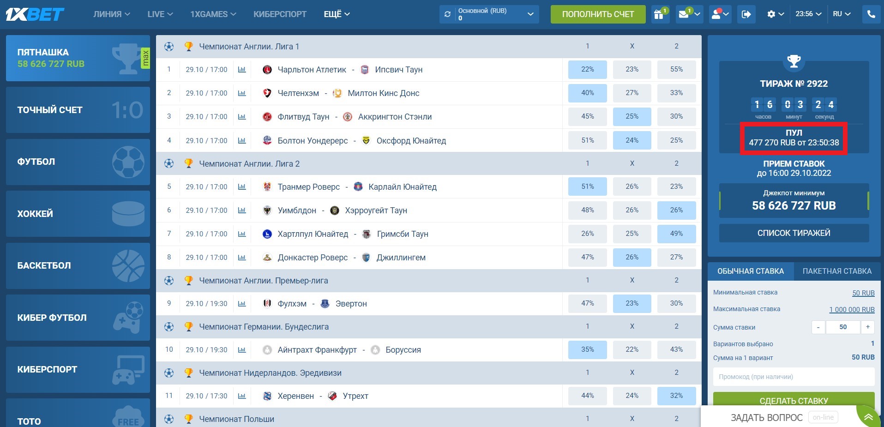The image size is (884, 427).
Task: Click the 1XBET logo
Action: point(35,14)
